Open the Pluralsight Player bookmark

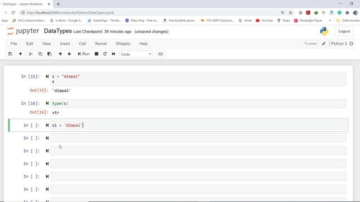tap(308, 21)
